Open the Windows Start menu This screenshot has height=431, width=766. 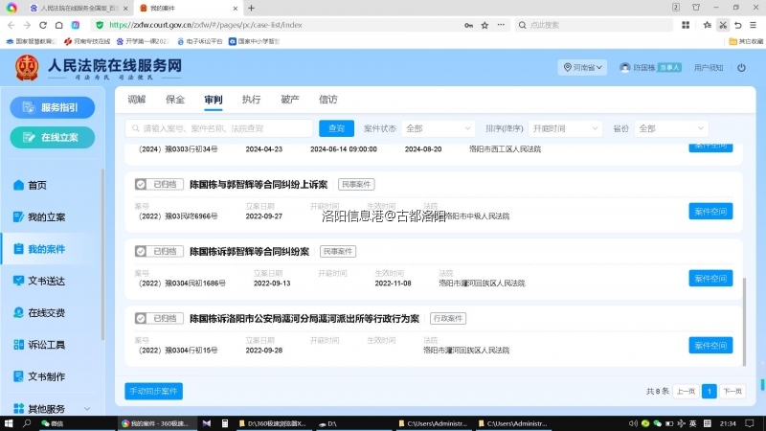click(9, 423)
